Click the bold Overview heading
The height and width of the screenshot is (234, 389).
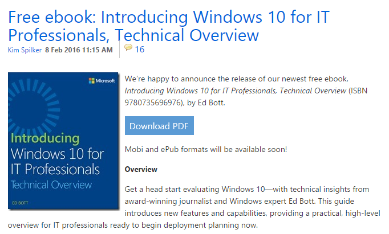pos(141,170)
